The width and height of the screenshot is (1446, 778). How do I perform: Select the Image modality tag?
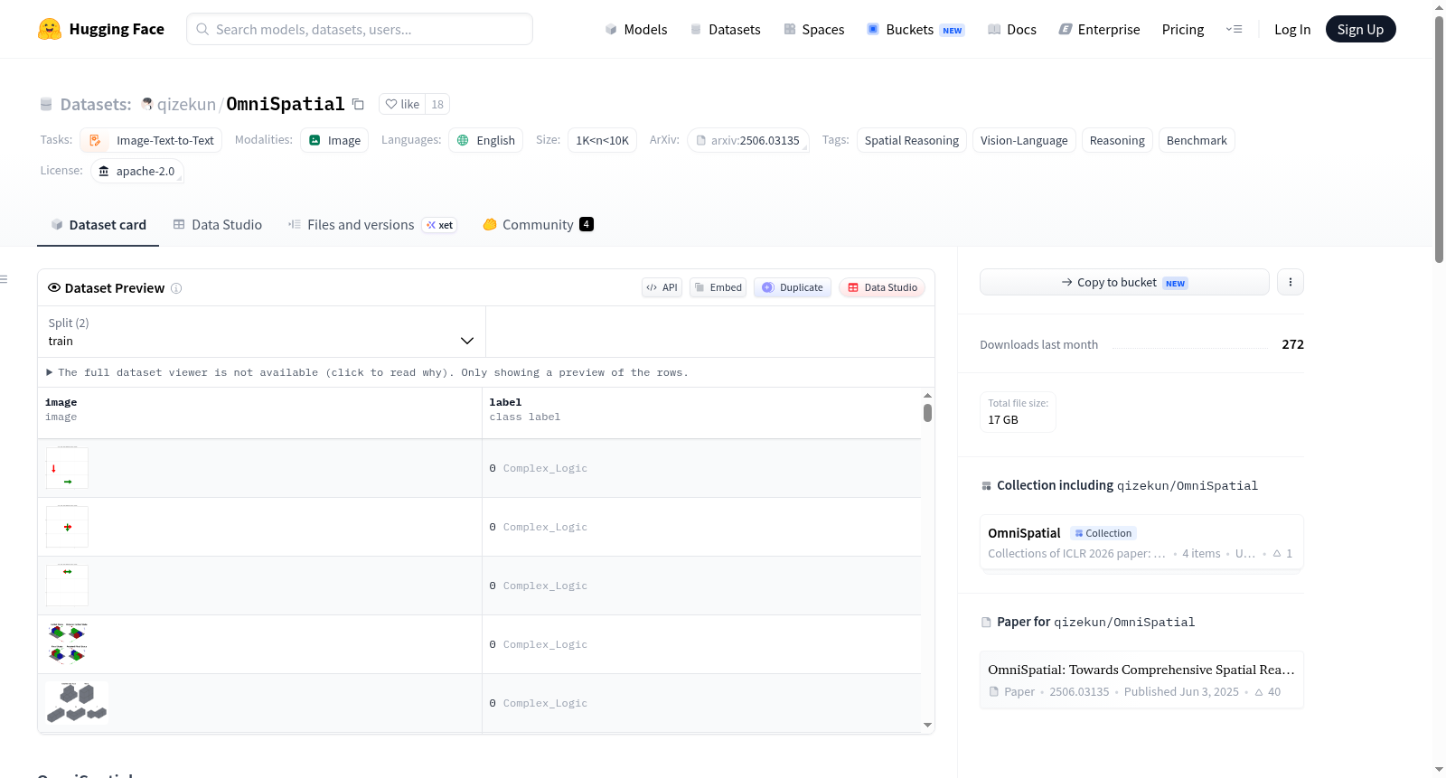coord(334,140)
